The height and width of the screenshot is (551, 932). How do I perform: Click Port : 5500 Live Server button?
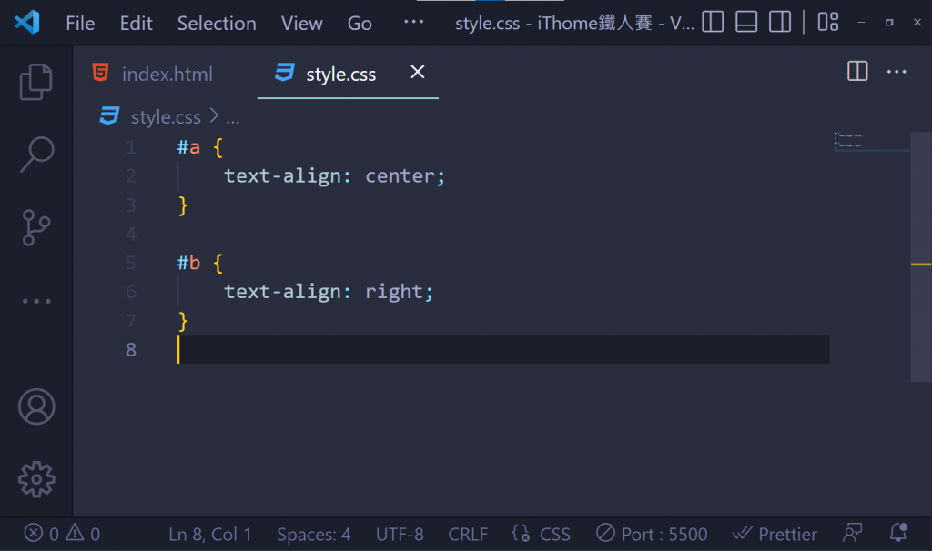tap(652, 534)
